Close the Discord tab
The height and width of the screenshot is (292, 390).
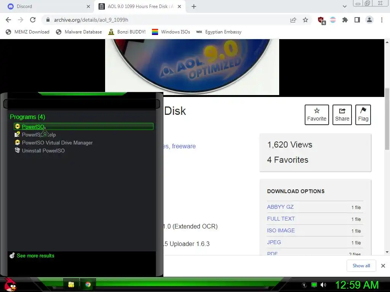point(88,6)
